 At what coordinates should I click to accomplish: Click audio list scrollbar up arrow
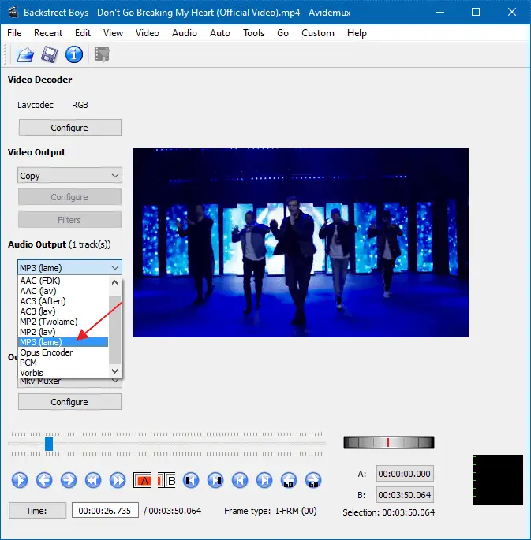(x=114, y=282)
